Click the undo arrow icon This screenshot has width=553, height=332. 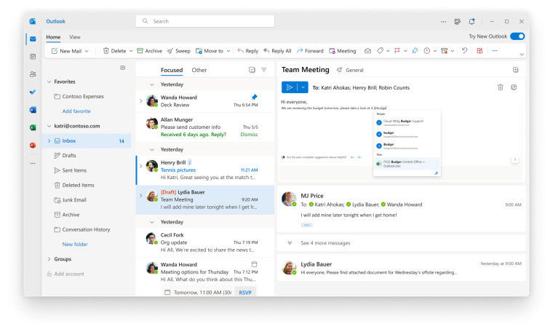464,51
